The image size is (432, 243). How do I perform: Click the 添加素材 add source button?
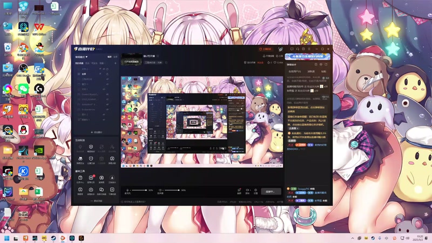(x=97, y=132)
